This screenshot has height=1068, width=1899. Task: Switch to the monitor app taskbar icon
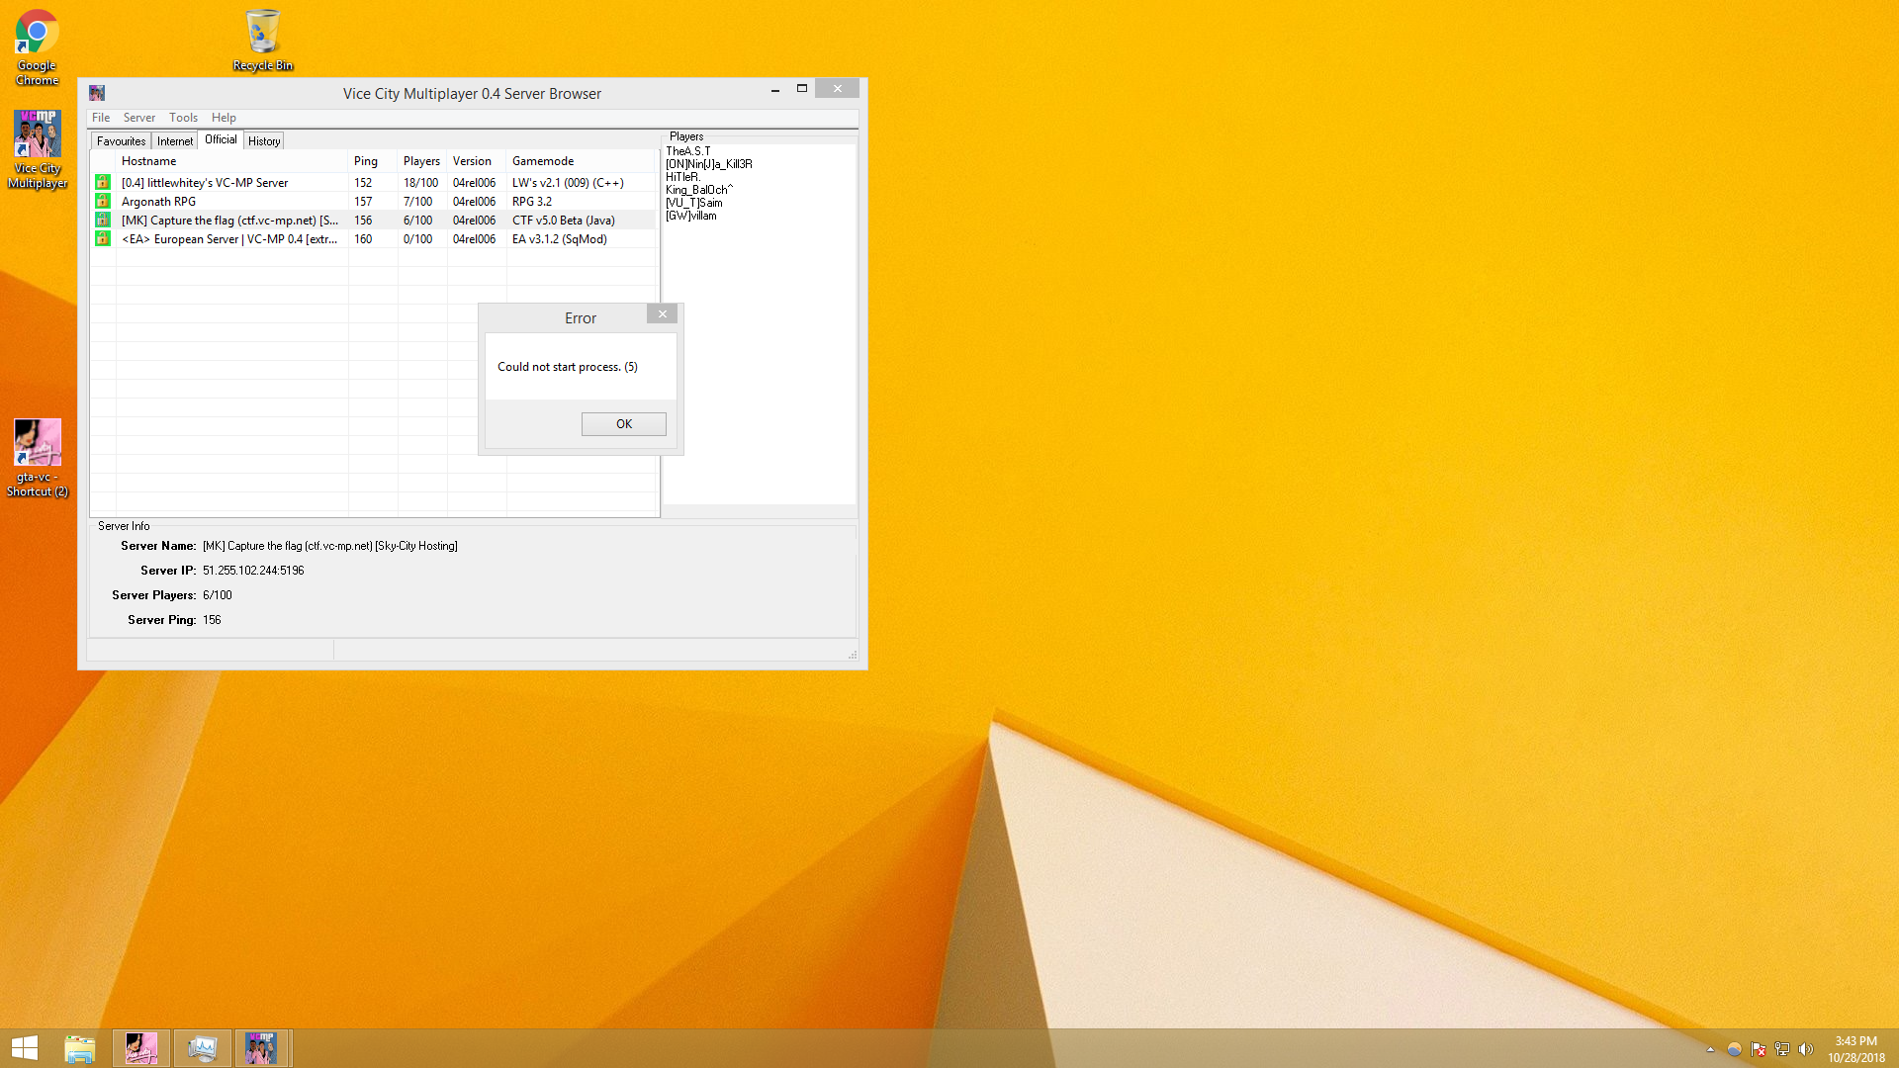click(202, 1048)
